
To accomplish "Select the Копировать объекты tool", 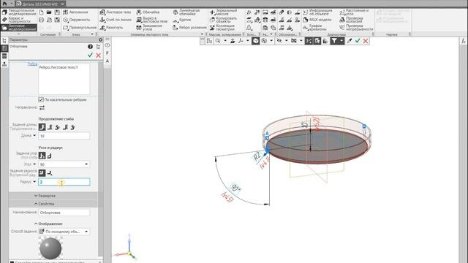I will 223,20.
